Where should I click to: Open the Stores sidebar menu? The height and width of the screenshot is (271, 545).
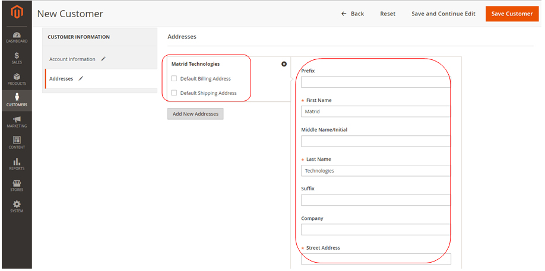[x=17, y=186]
